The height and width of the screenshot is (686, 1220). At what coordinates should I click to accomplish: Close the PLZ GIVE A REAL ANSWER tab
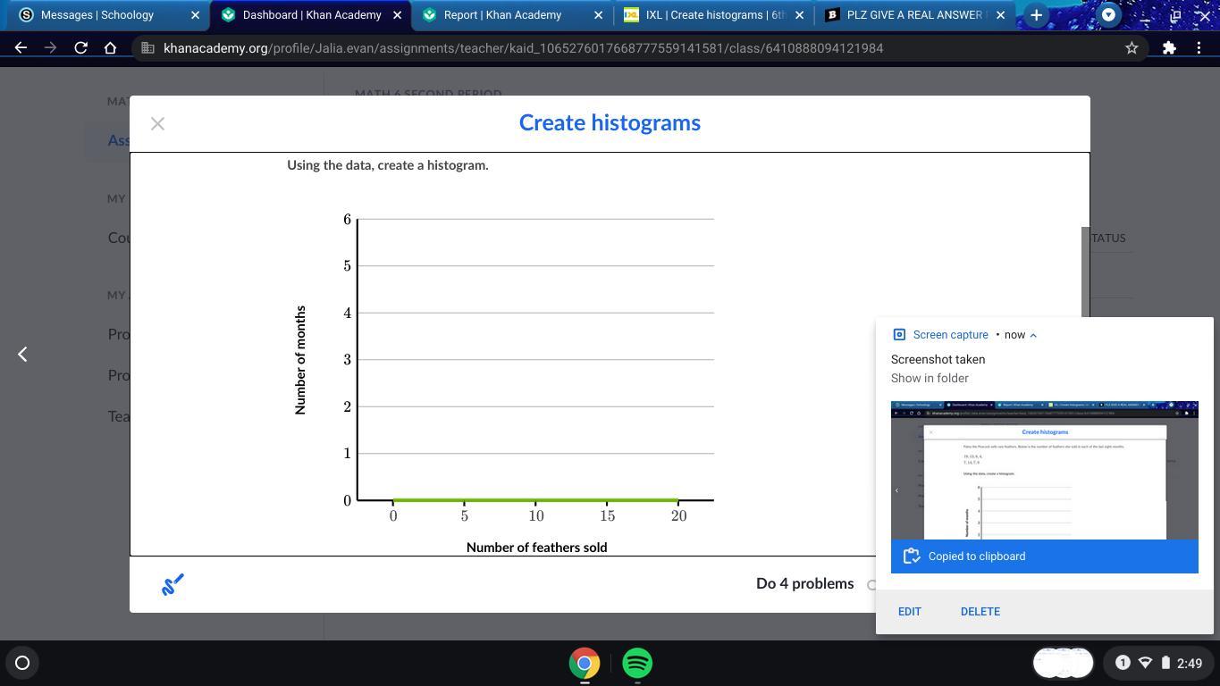click(1000, 15)
